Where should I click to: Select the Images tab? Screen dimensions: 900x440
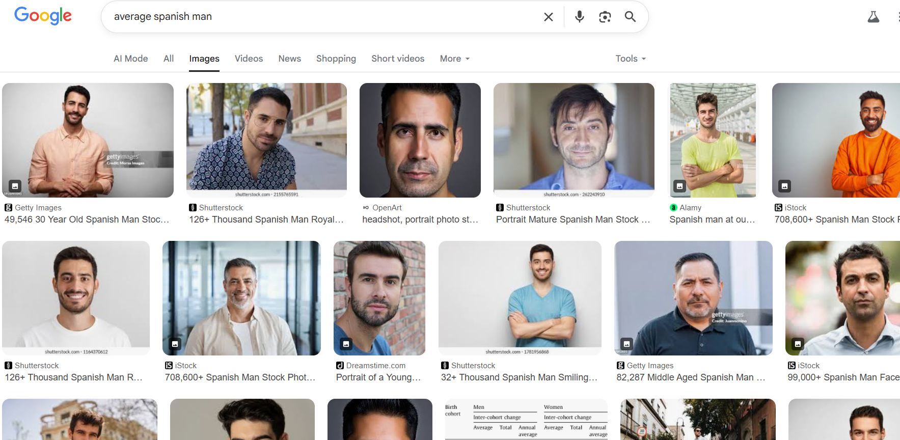(204, 59)
